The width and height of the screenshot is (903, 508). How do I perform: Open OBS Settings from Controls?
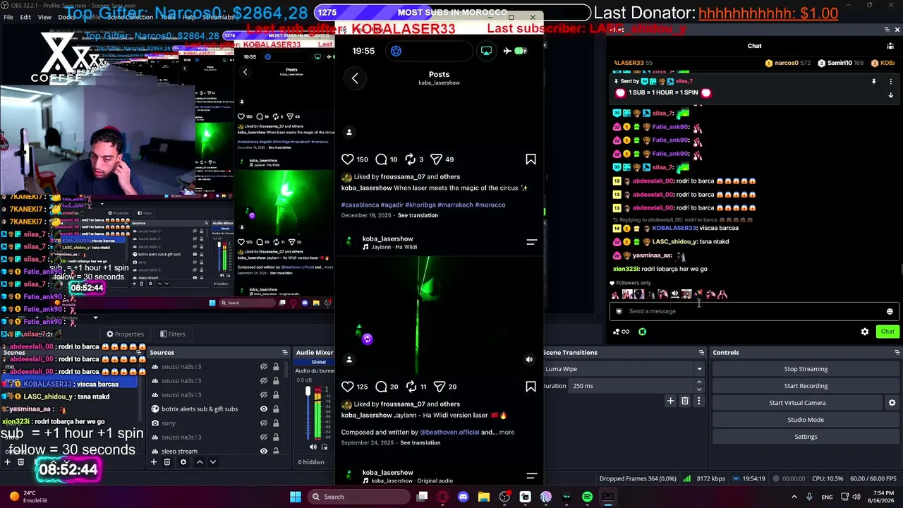806,437
